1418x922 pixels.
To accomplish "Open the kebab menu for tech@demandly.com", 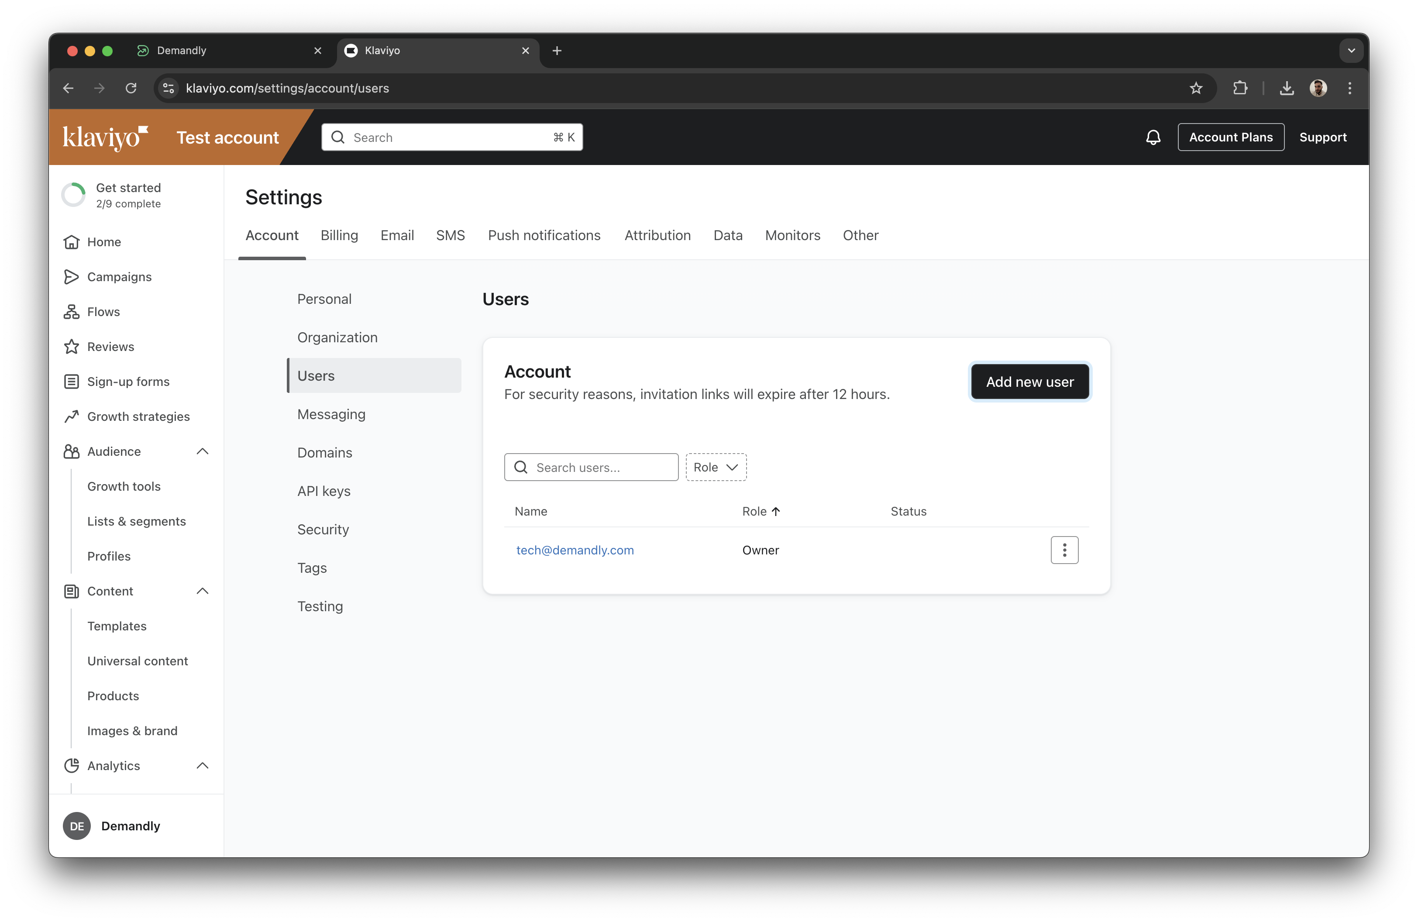I will (x=1065, y=550).
